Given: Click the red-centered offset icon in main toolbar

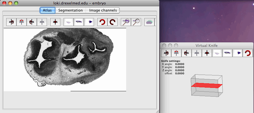Looking at the screenshot, I should (55, 22).
